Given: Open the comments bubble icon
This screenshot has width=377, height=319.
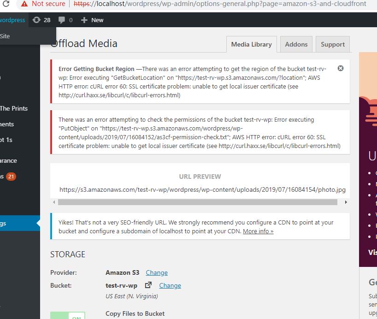Looking at the screenshot, I should (62, 20).
